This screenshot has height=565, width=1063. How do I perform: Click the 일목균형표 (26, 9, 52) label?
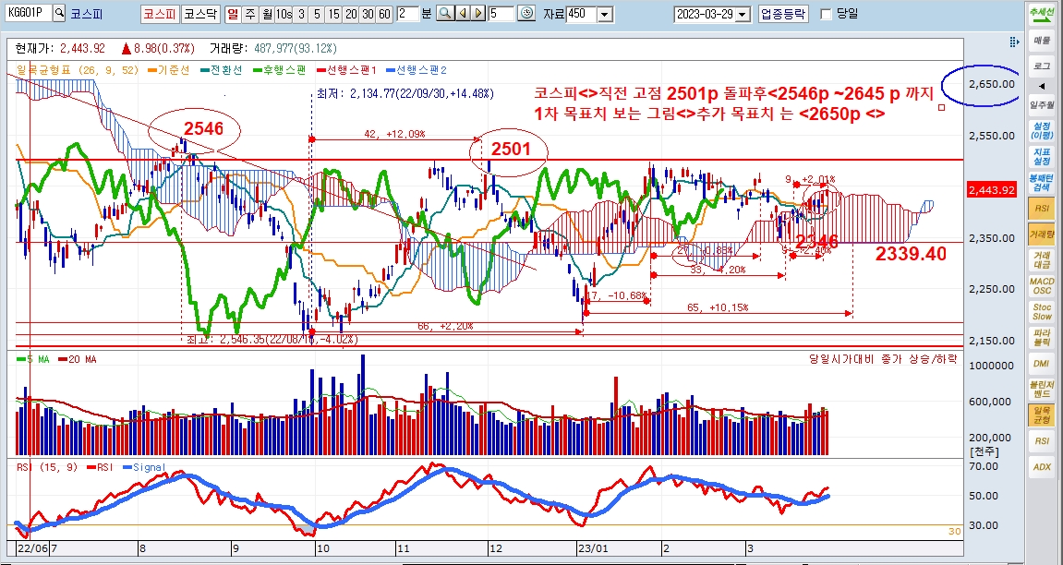pyautogui.click(x=78, y=70)
